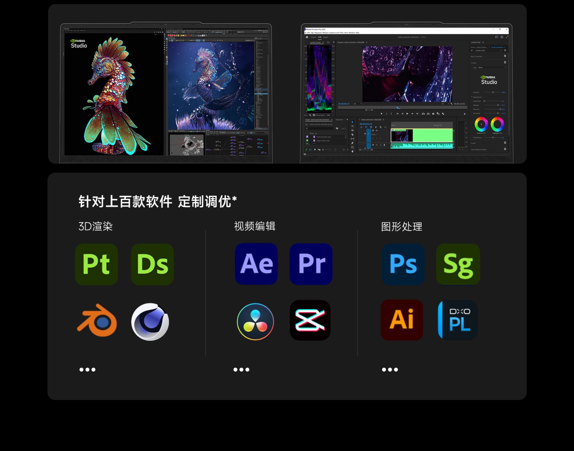Click Premiere's fullscreen arrows icon
Image resolution: width=574 pixels, height=451 pixels.
pos(507,37)
